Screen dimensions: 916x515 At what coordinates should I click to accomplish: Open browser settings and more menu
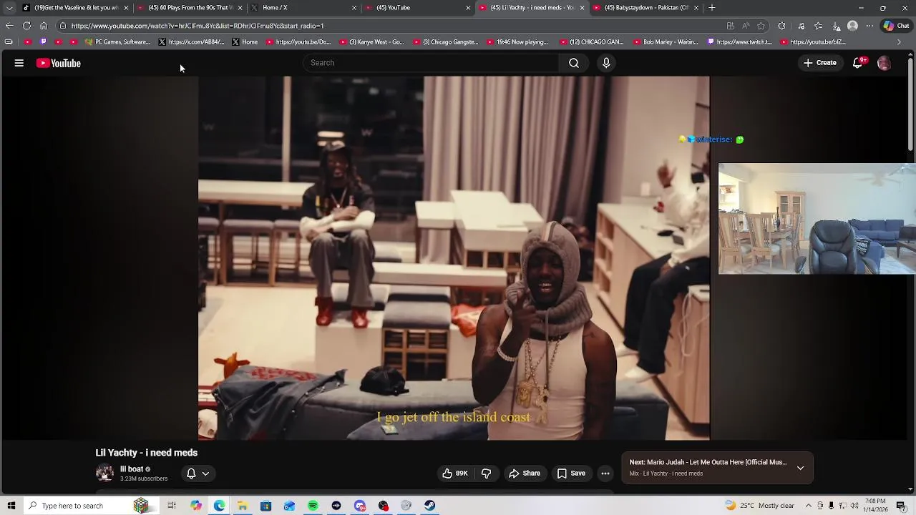pyautogui.click(x=869, y=26)
